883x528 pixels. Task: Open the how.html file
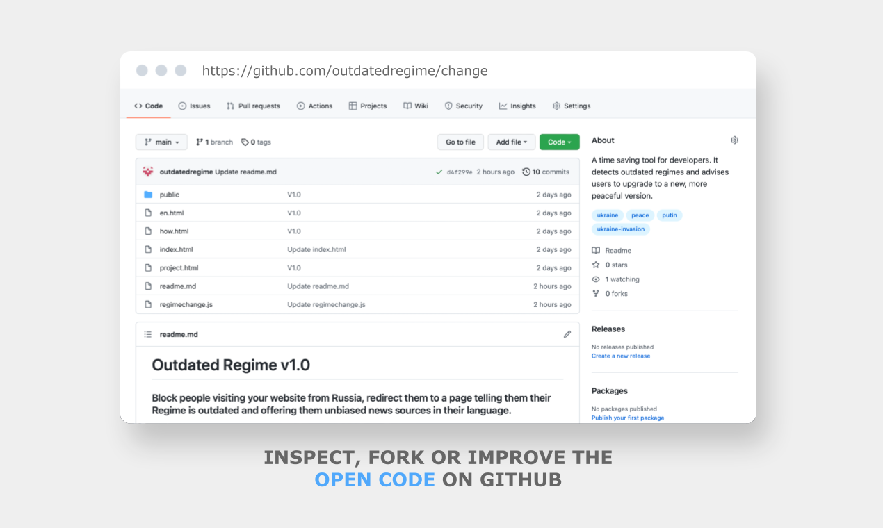[x=174, y=231]
